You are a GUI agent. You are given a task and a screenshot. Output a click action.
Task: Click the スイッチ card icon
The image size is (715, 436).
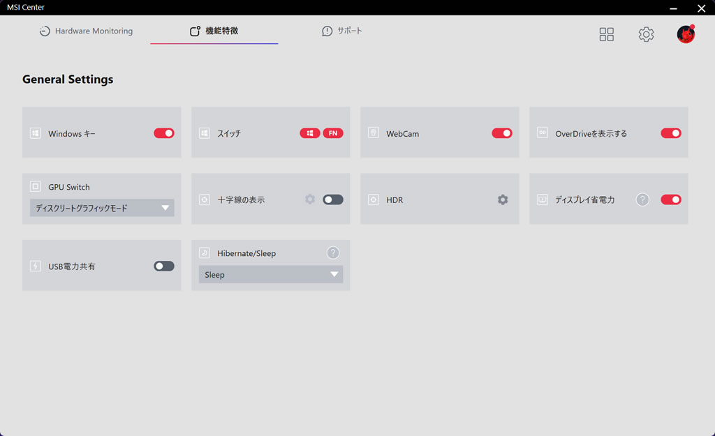point(205,133)
